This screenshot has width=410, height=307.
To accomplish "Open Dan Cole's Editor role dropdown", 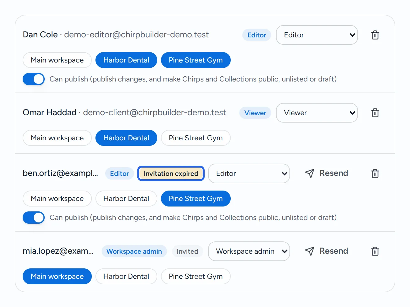I will (x=317, y=35).
